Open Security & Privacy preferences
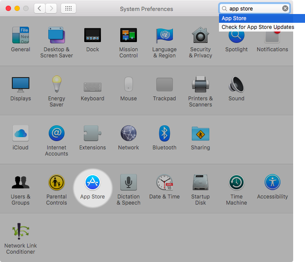 click(x=201, y=42)
